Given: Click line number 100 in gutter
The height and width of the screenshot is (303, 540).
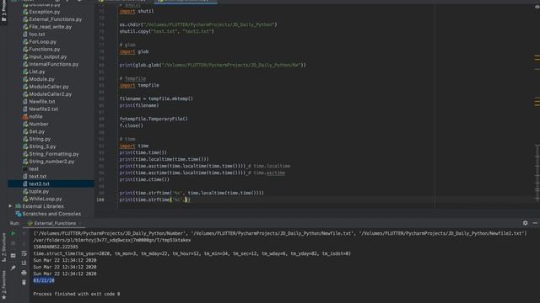Looking at the screenshot, I should point(100,199).
